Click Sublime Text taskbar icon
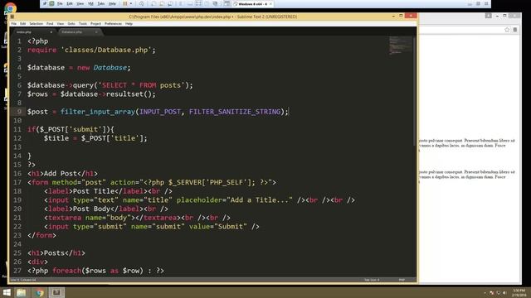The width and height of the screenshot is (531, 298). coord(56,292)
